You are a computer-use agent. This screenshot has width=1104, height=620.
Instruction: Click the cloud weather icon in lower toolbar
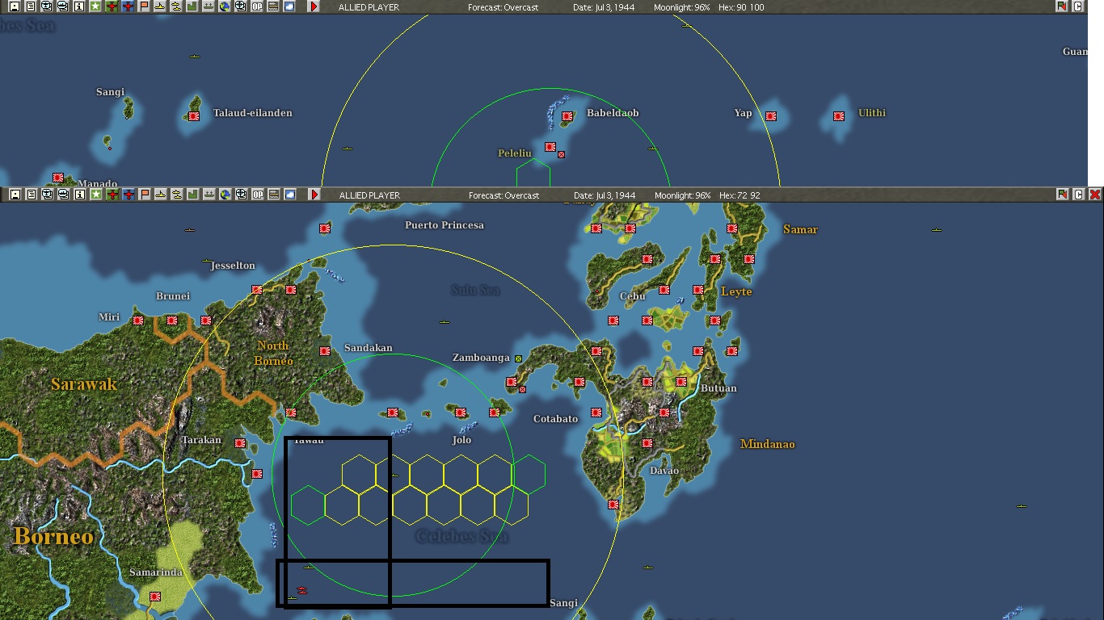tap(289, 195)
